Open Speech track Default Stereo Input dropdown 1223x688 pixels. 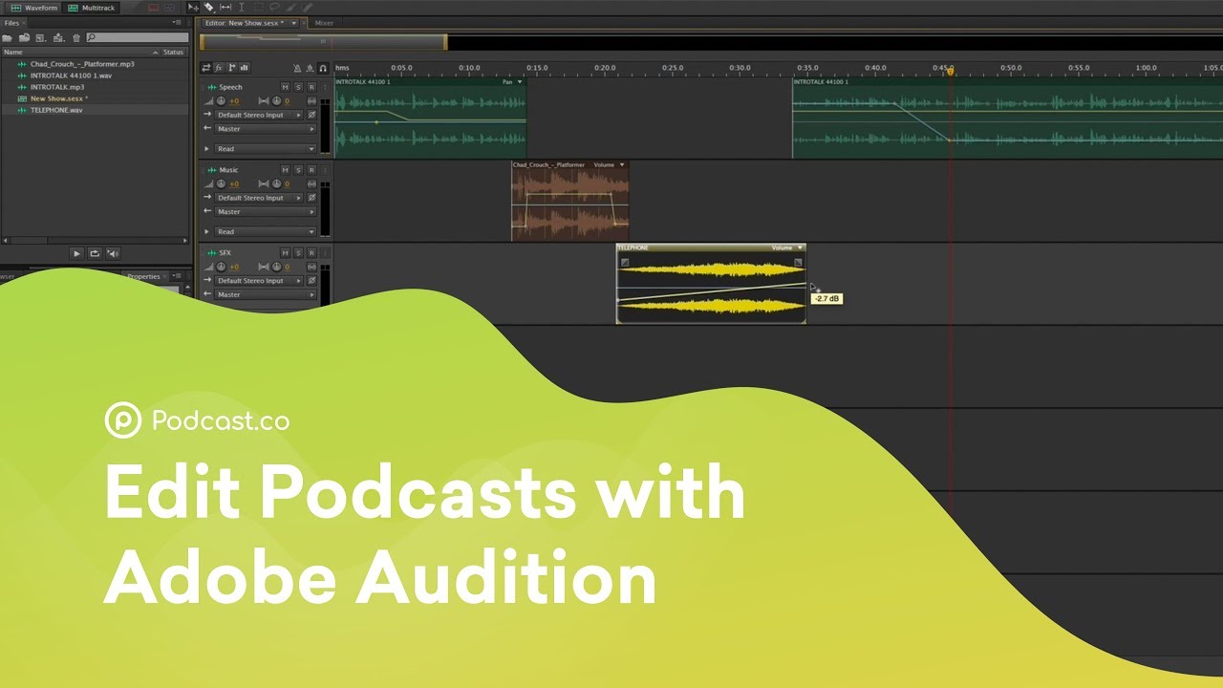[x=259, y=115]
